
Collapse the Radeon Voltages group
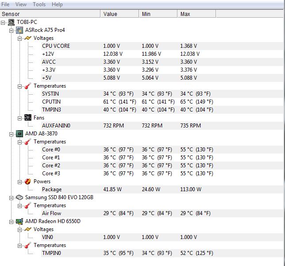point(19,230)
